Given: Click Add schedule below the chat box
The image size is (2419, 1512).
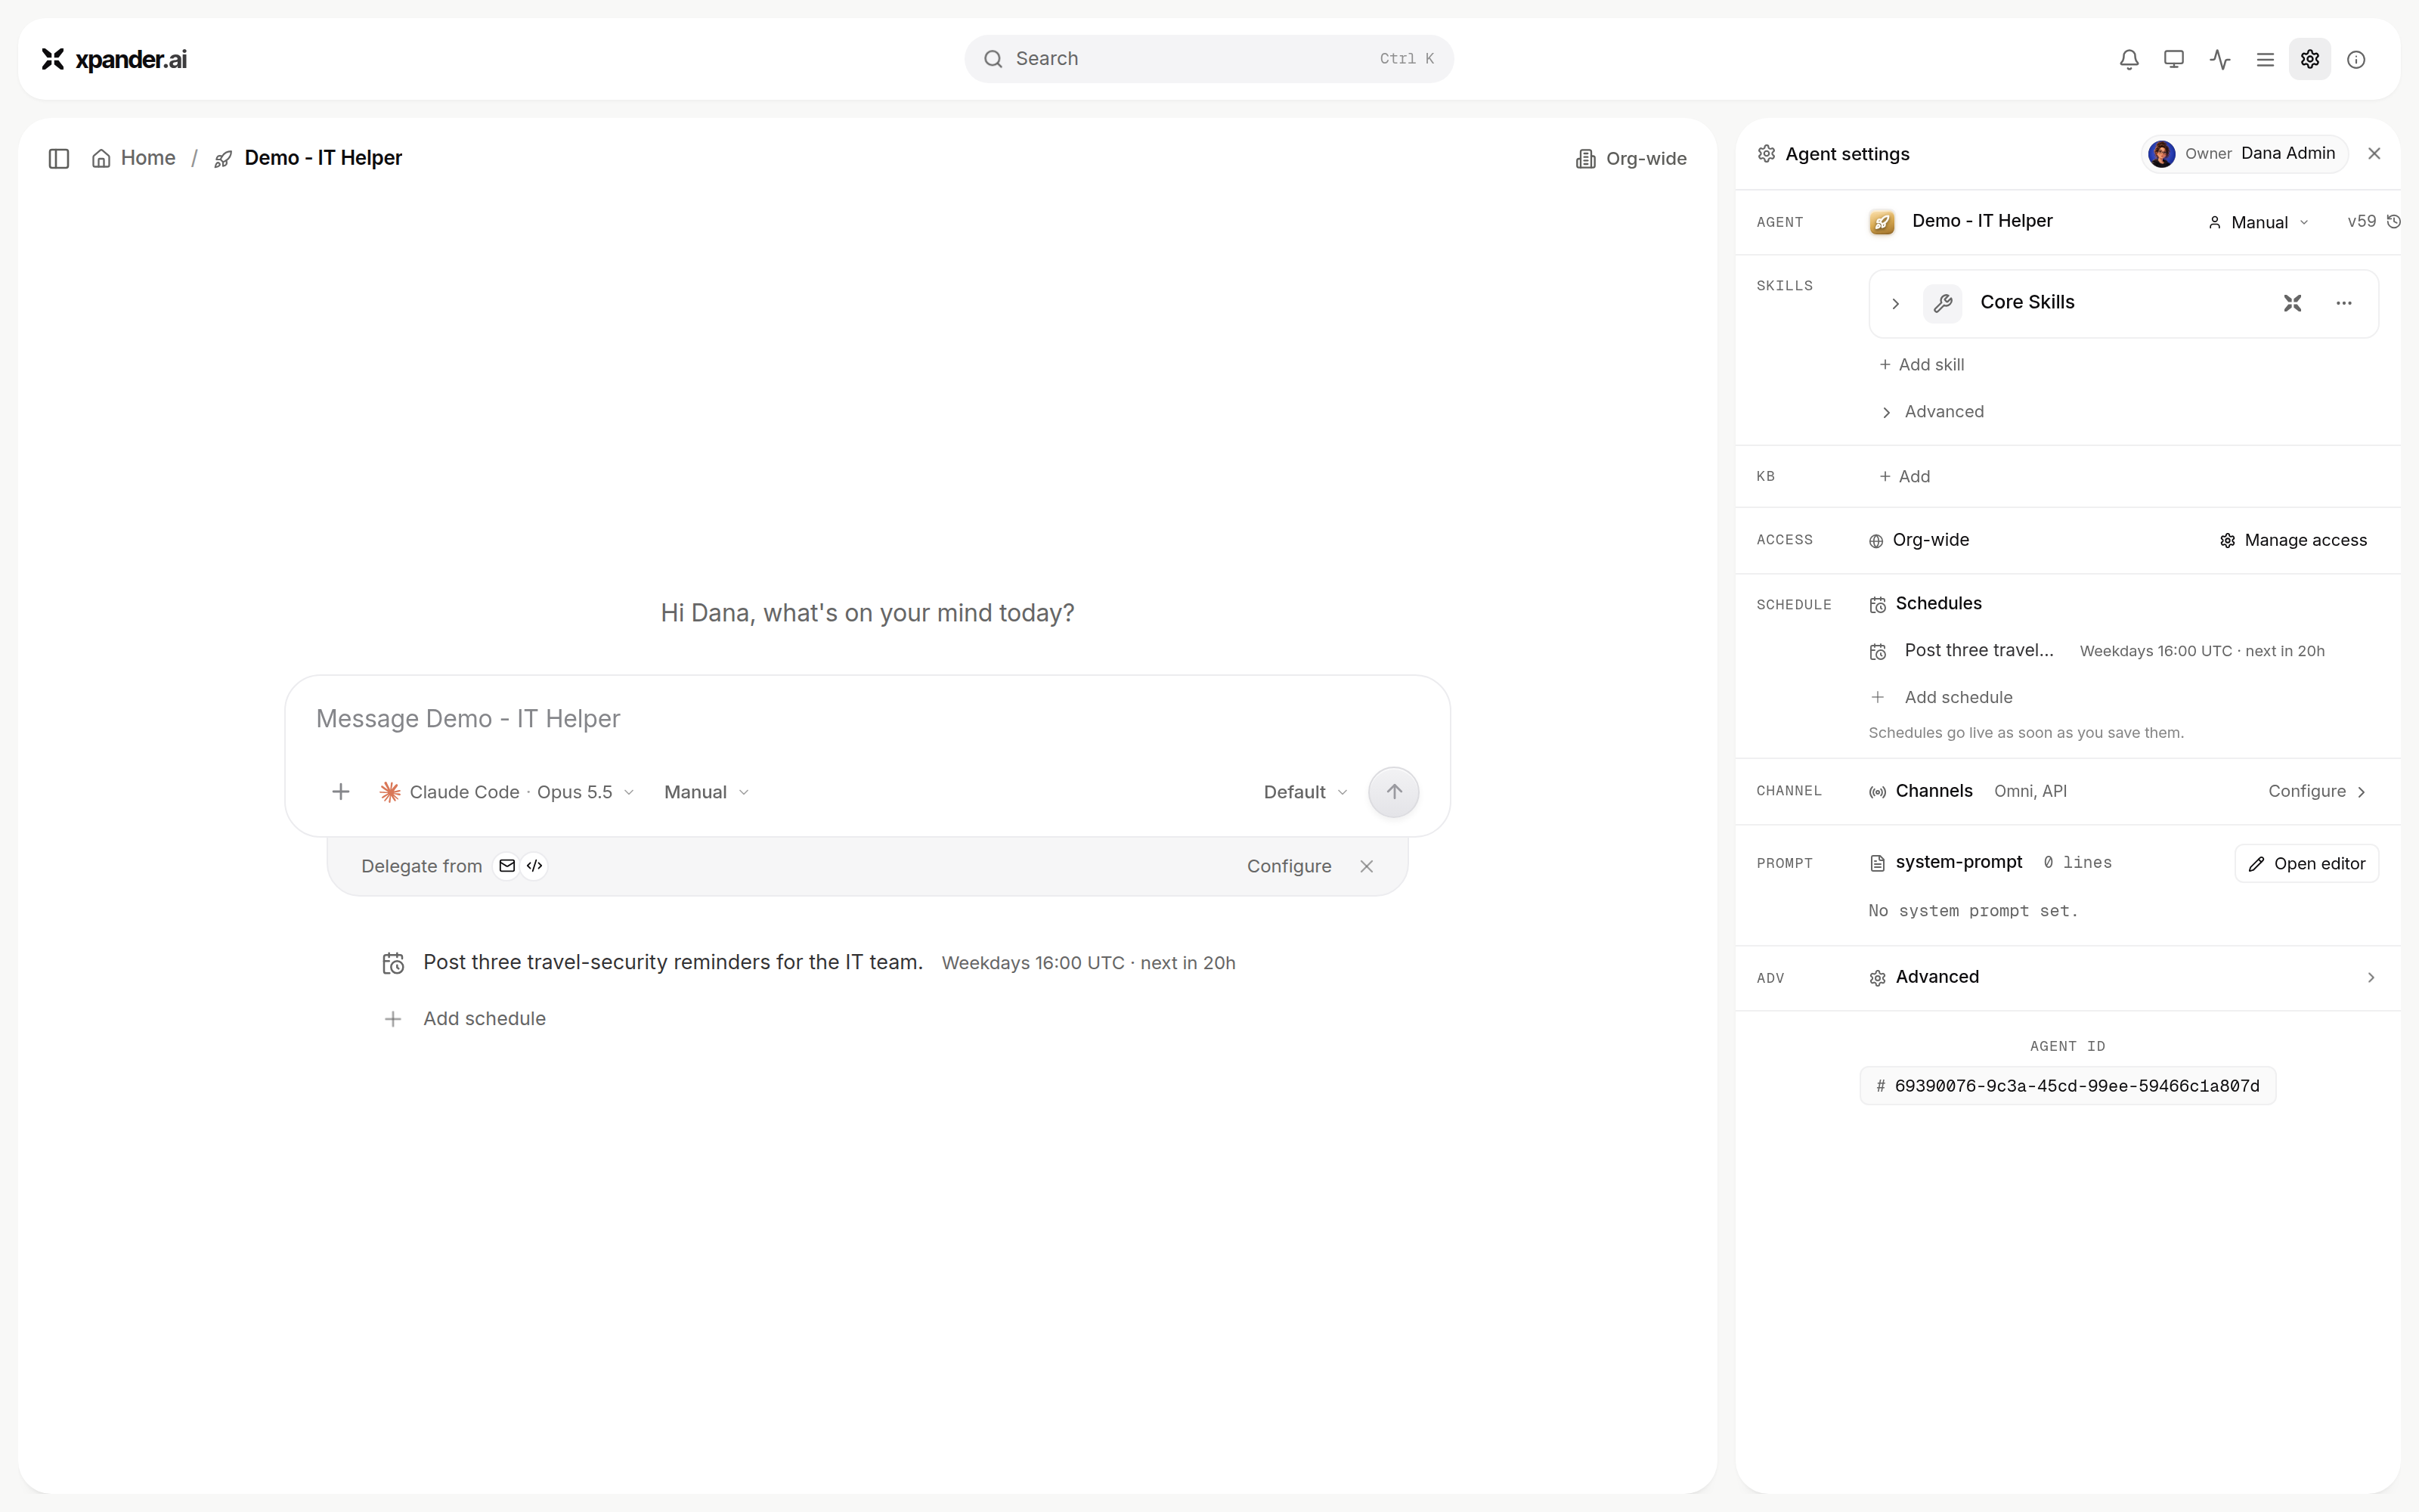Looking at the screenshot, I should point(465,1018).
